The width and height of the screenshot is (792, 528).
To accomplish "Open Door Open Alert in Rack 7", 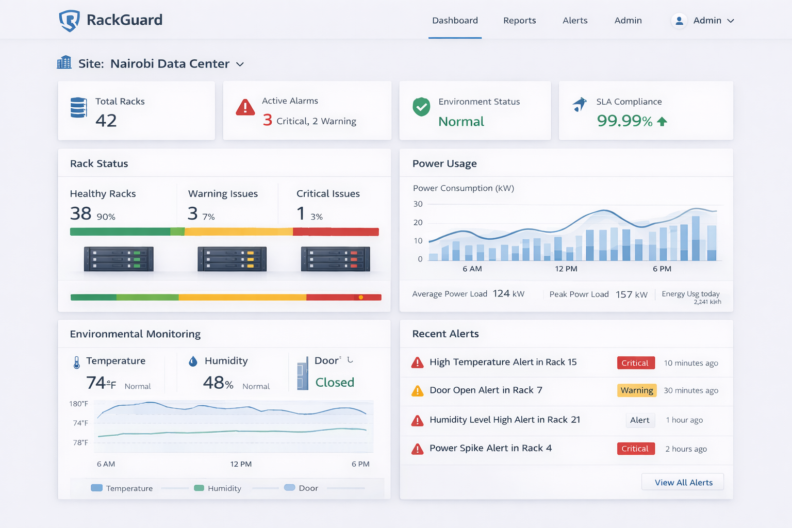I will click(x=486, y=390).
